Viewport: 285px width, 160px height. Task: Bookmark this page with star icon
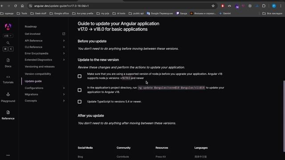(213, 6)
